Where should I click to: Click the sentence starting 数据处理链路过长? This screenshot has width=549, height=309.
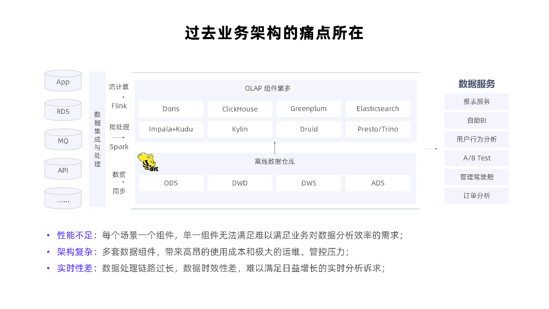(243, 268)
